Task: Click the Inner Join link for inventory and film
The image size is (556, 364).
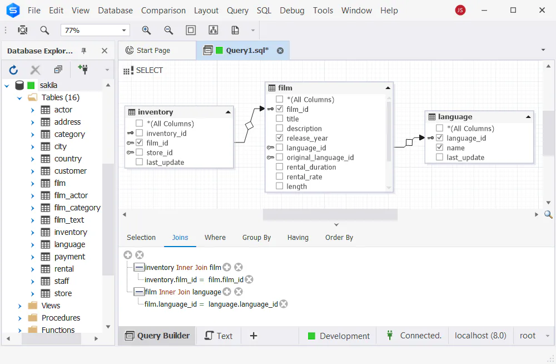Action: click(x=191, y=267)
